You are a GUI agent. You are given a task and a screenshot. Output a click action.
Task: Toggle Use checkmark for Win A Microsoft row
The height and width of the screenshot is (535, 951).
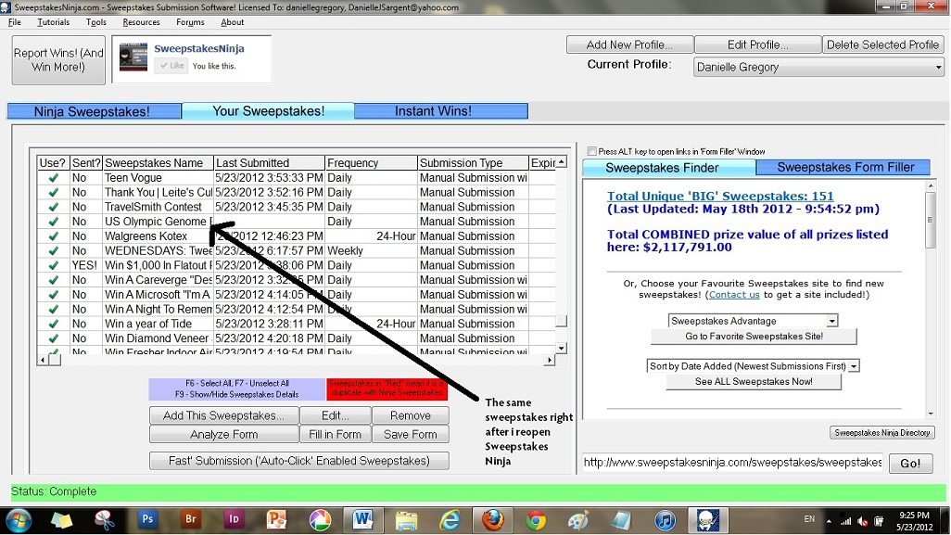[54, 294]
